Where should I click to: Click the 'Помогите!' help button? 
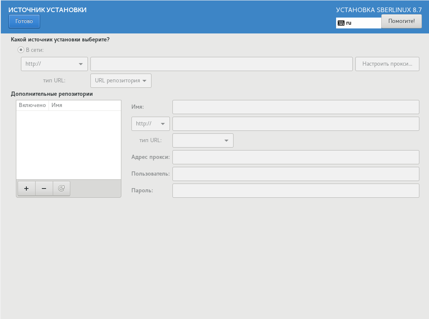[401, 21]
